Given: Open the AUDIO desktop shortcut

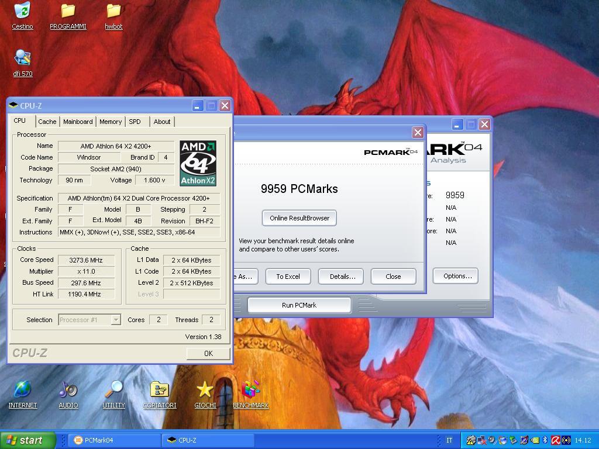Looking at the screenshot, I should pos(68,395).
